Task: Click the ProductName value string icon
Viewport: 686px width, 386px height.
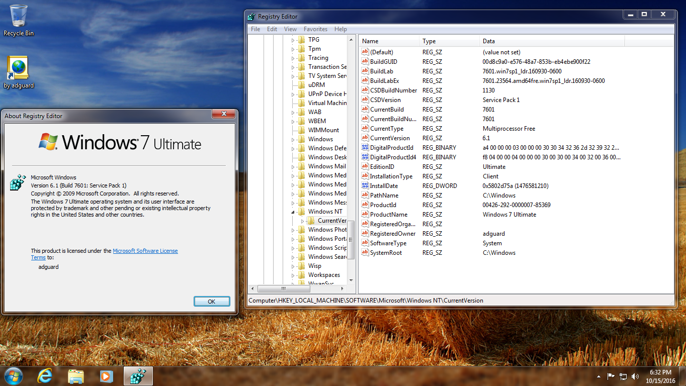Action: coord(365,215)
